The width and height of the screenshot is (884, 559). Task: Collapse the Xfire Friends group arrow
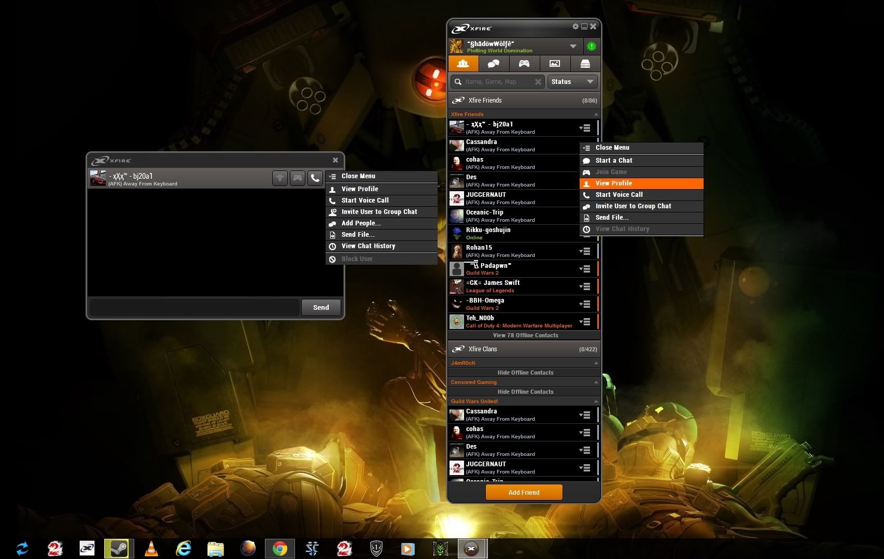click(x=596, y=114)
